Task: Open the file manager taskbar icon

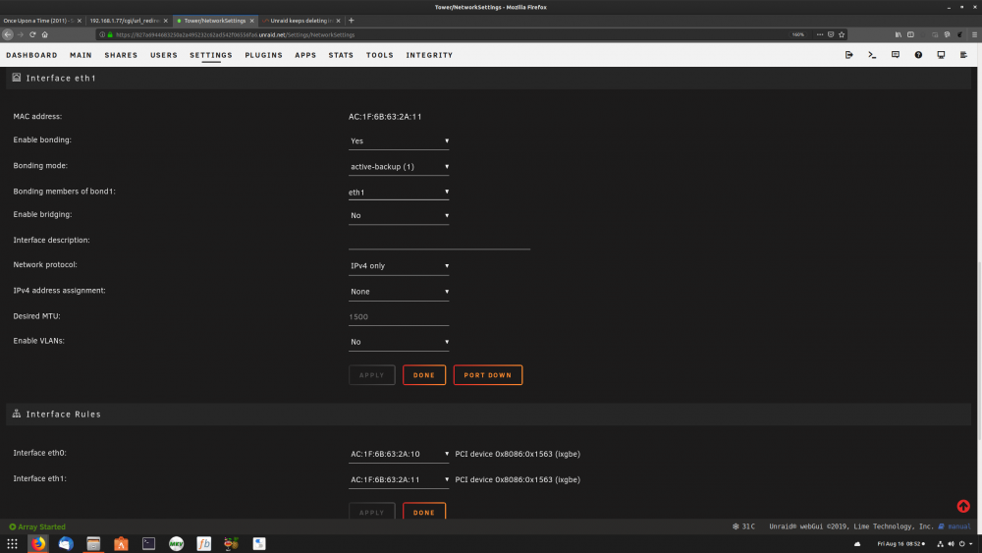Action: coord(93,543)
